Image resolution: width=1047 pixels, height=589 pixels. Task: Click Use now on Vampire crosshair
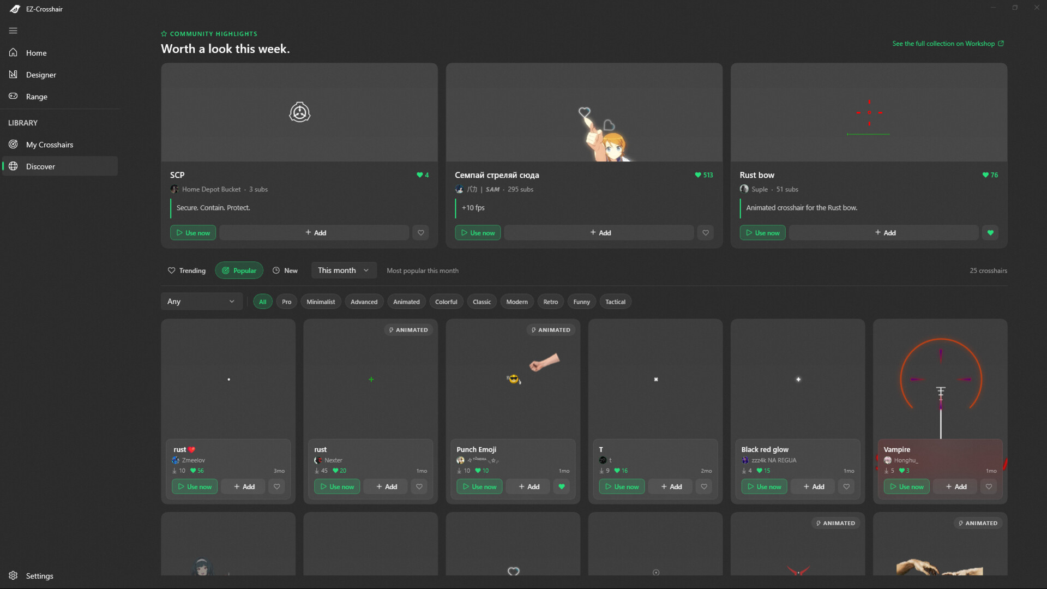[x=906, y=486]
